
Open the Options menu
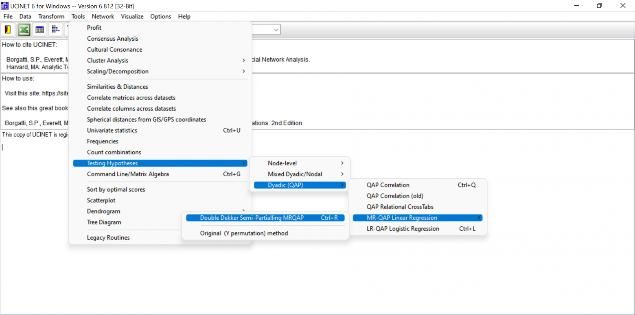coord(161,17)
